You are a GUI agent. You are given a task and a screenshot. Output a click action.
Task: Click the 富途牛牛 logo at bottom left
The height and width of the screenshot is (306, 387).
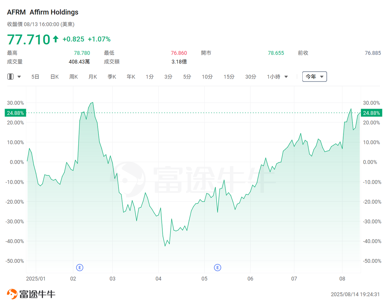(x=30, y=294)
